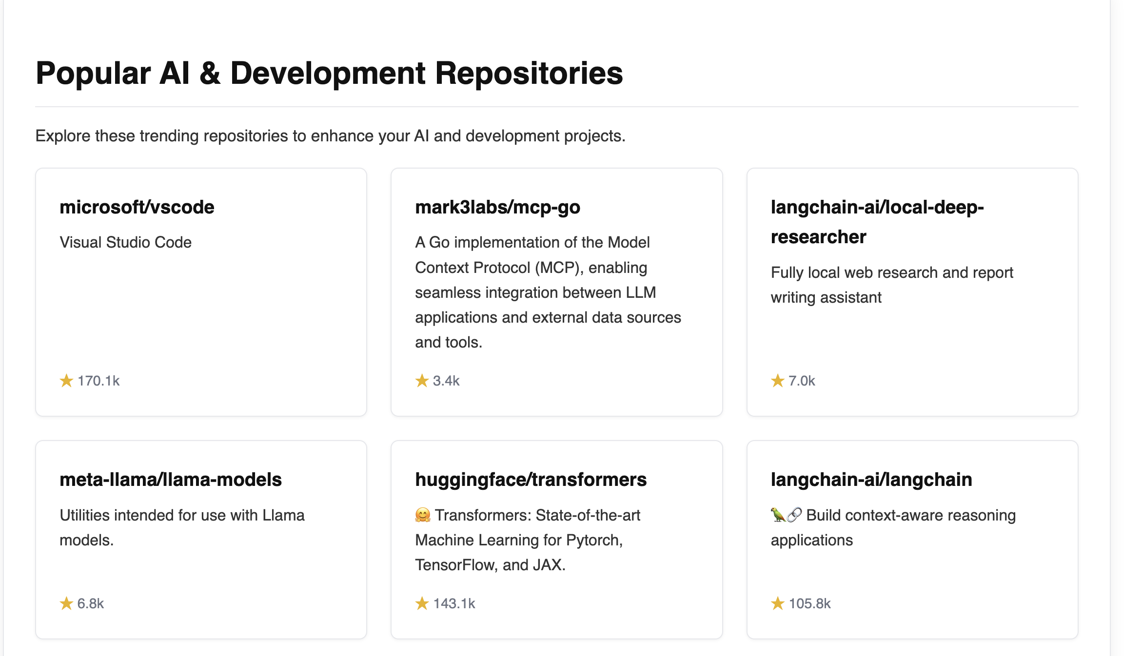1142x656 pixels.
Task: Click the chain link emoji in langchain card
Action: click(794, 515)
